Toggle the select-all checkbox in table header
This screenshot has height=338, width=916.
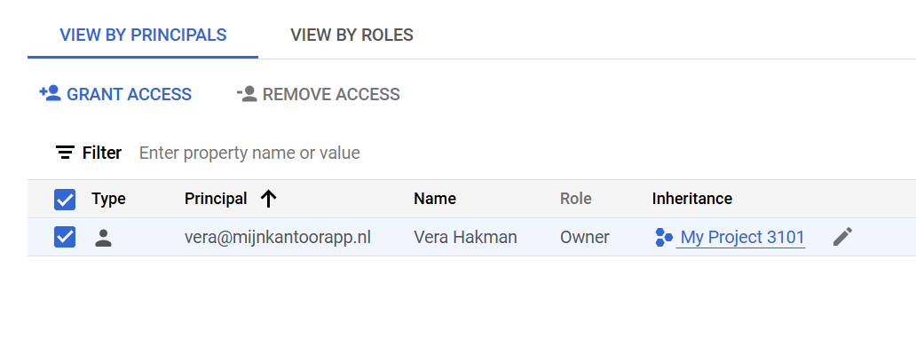[65, 199]
